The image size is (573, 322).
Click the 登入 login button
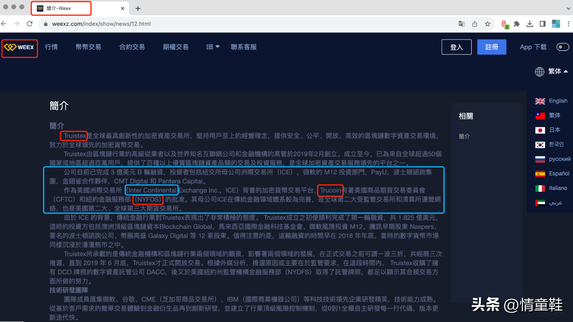click(457, 47)
